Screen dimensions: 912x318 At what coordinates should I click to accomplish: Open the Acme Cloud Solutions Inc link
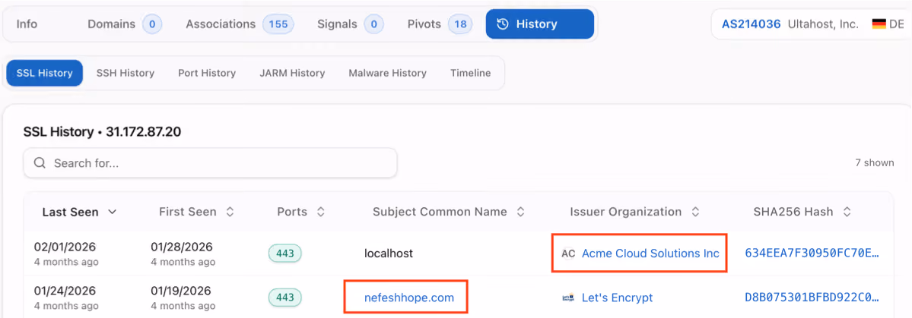[x=650, y=253]
